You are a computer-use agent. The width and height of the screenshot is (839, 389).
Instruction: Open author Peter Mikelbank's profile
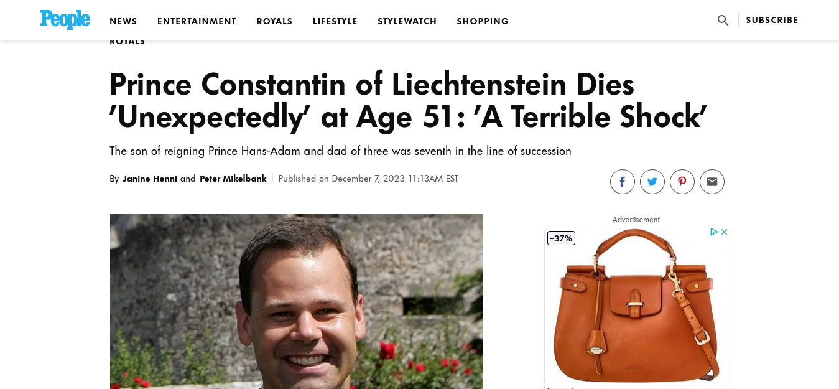(x=233, y=179)
